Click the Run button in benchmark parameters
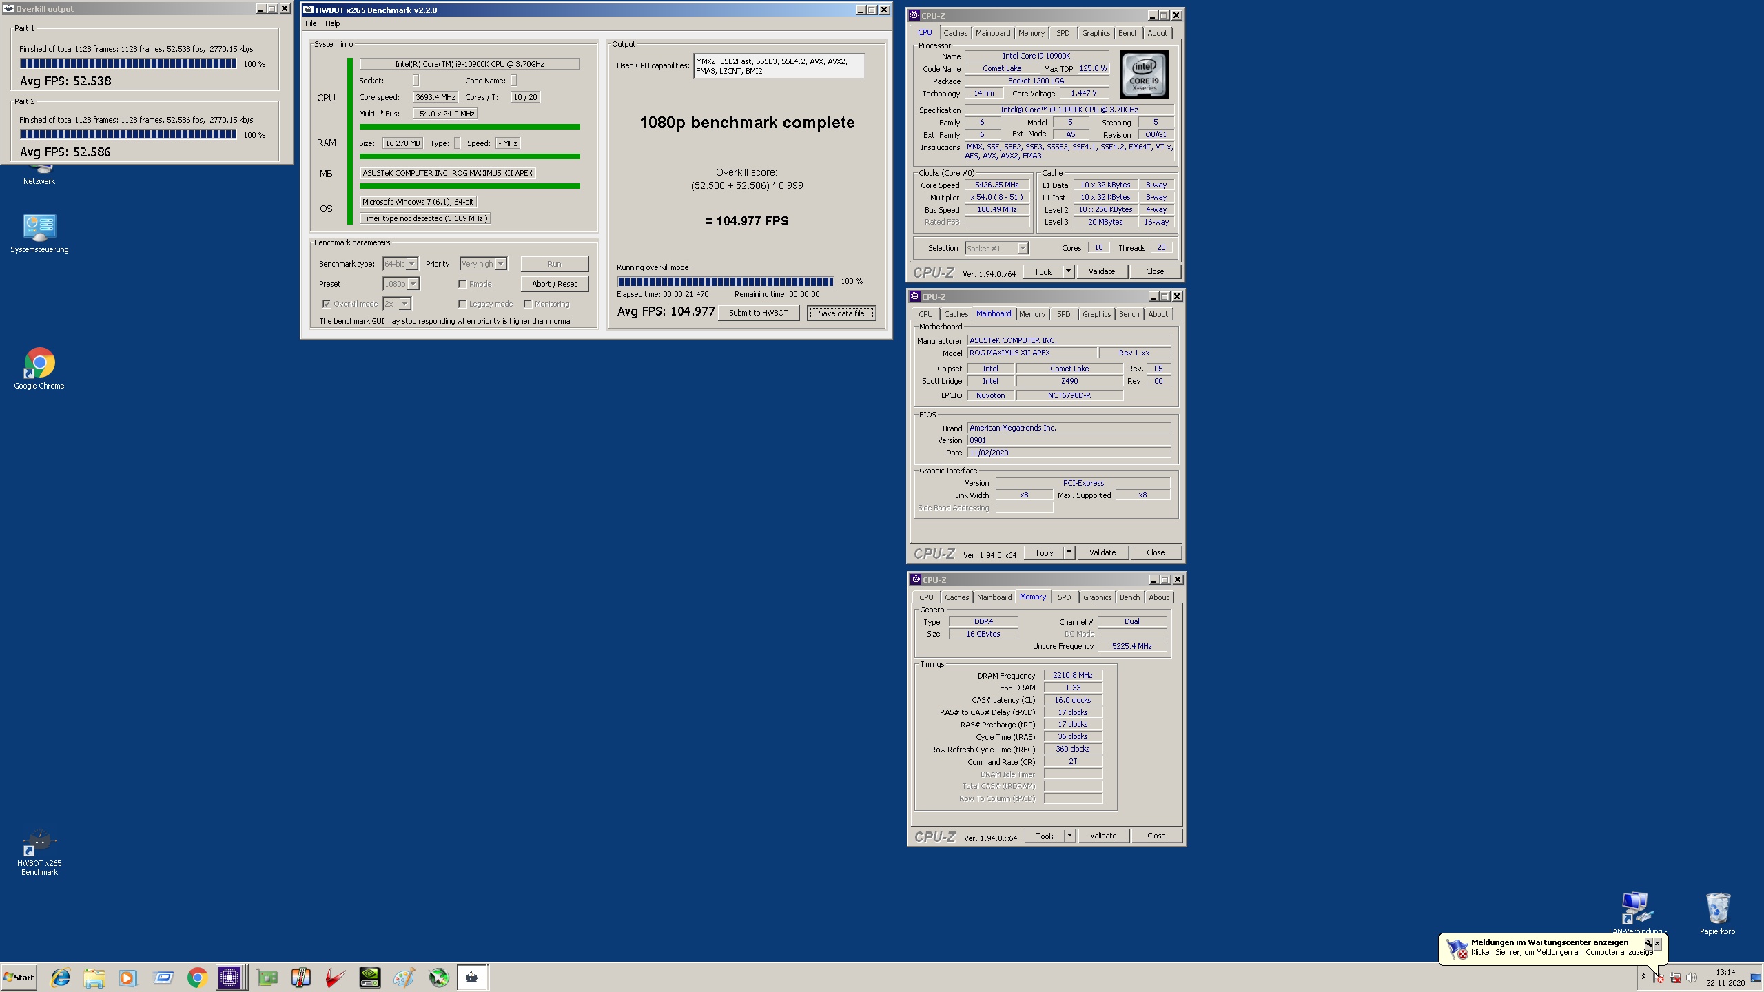Viewport: 1764px width, 992px height. point(555,264)
